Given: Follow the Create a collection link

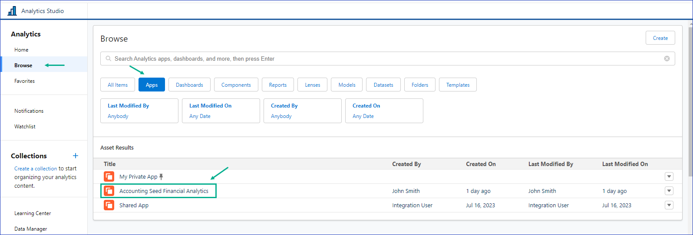Looking at the screenshot, I should click(x=36, y=169).
